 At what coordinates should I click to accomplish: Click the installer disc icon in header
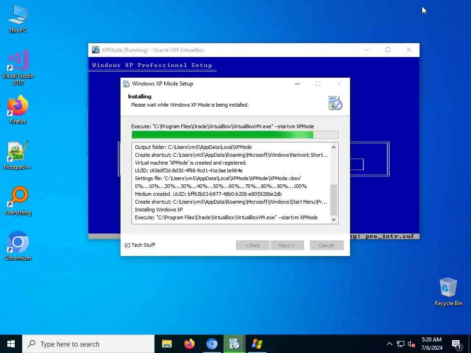[x=335, y=103]
